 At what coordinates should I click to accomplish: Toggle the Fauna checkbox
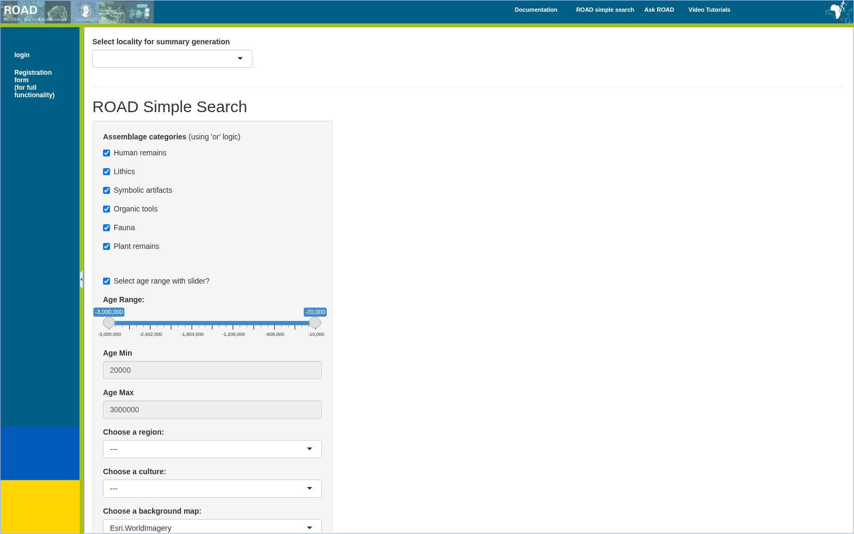106,227
